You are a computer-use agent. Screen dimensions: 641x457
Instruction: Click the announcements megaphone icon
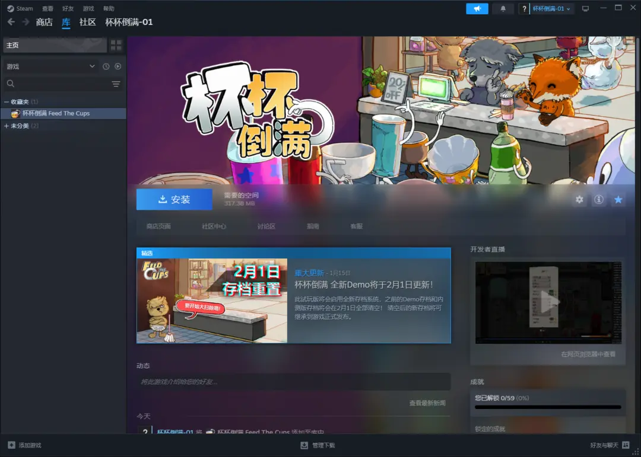point(477,9)
